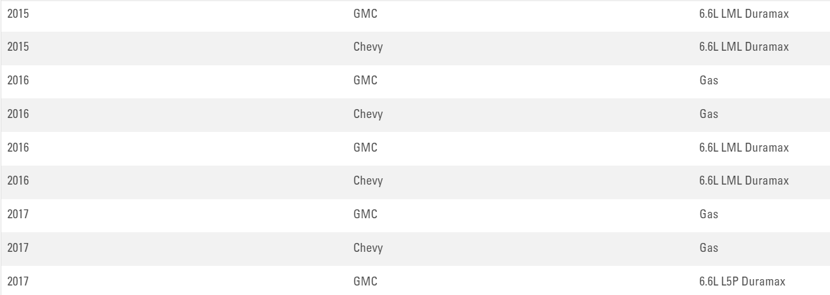Select Chevy in the 2017 Gas row

[x=367, y=248]
